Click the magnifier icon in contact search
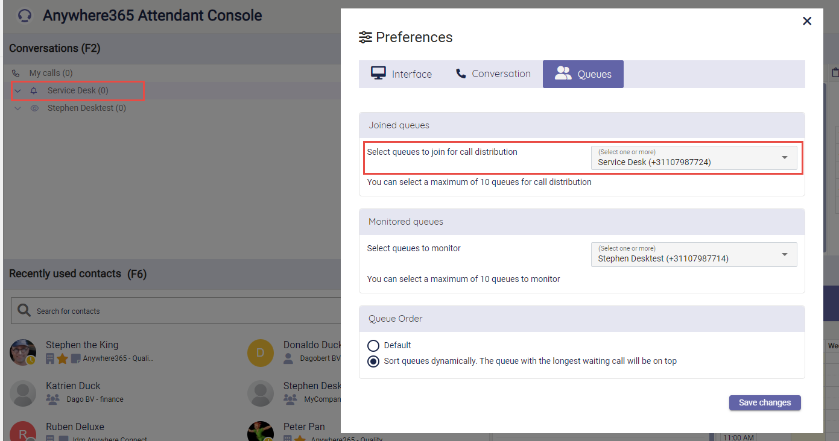This screenshot has height=441, width=839. (x=24, y=310)
